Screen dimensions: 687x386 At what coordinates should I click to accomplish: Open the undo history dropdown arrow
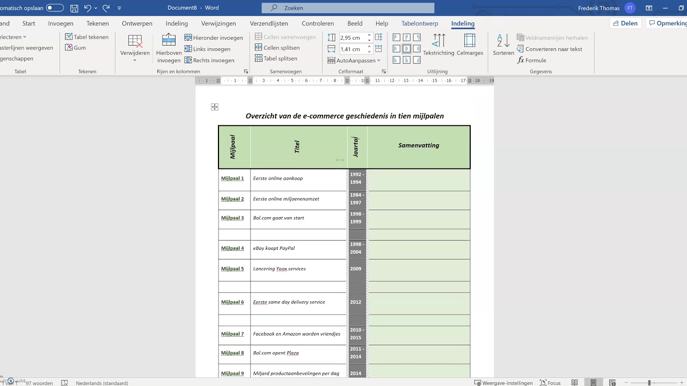click(x=96, y=8)
